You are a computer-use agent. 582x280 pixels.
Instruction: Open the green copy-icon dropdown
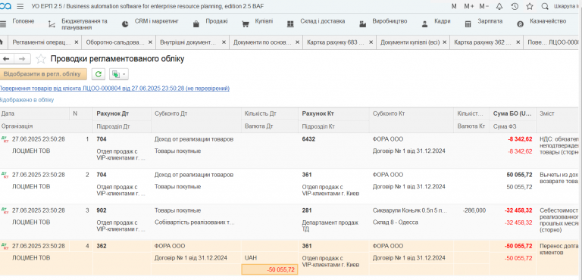point(119,74)
